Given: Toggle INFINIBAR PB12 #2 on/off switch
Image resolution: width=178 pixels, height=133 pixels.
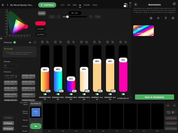Looking at the screenshot, I should [58, 94].
